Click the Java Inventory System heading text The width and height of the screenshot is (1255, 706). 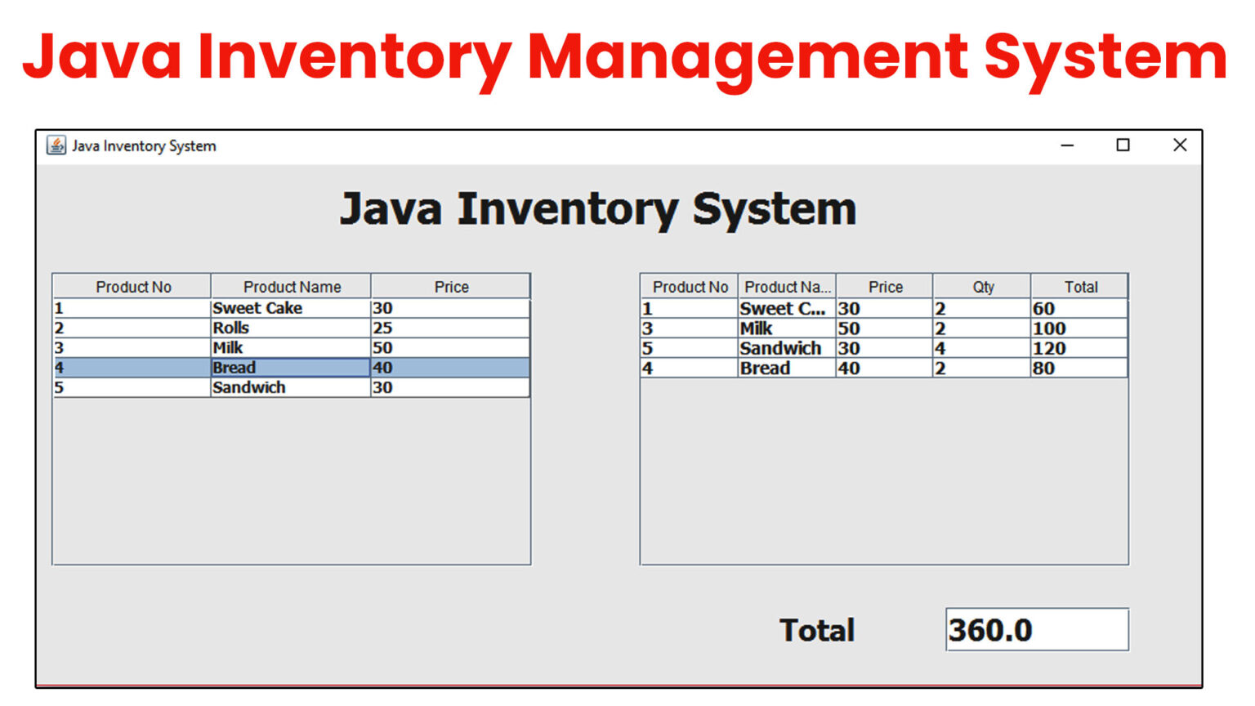pos(601,208)
